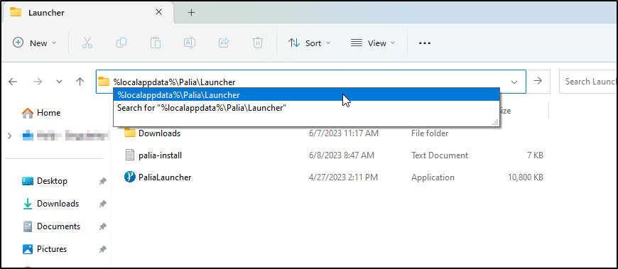Select the PaliaLauncher application icon

coord(130,177)
